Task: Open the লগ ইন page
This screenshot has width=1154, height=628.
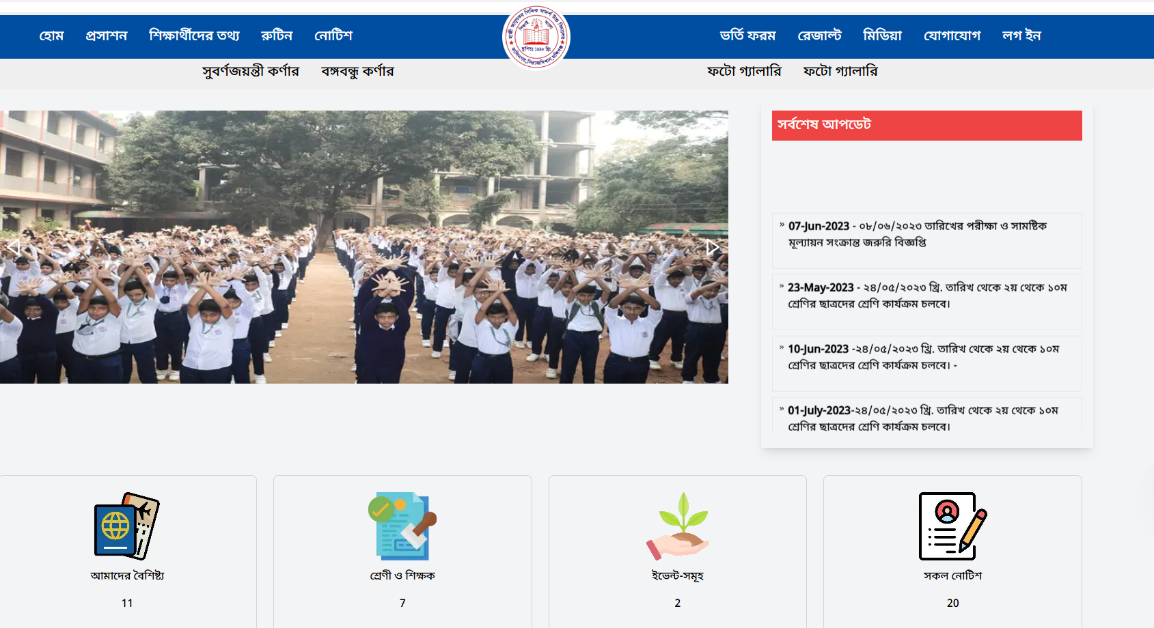Action: click(x=1023, y=35)
